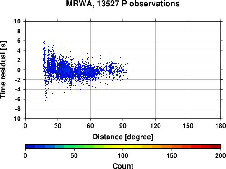Click y-axis tick label '2'
Viewport: 226px width, 169px height.
point(19,60)
